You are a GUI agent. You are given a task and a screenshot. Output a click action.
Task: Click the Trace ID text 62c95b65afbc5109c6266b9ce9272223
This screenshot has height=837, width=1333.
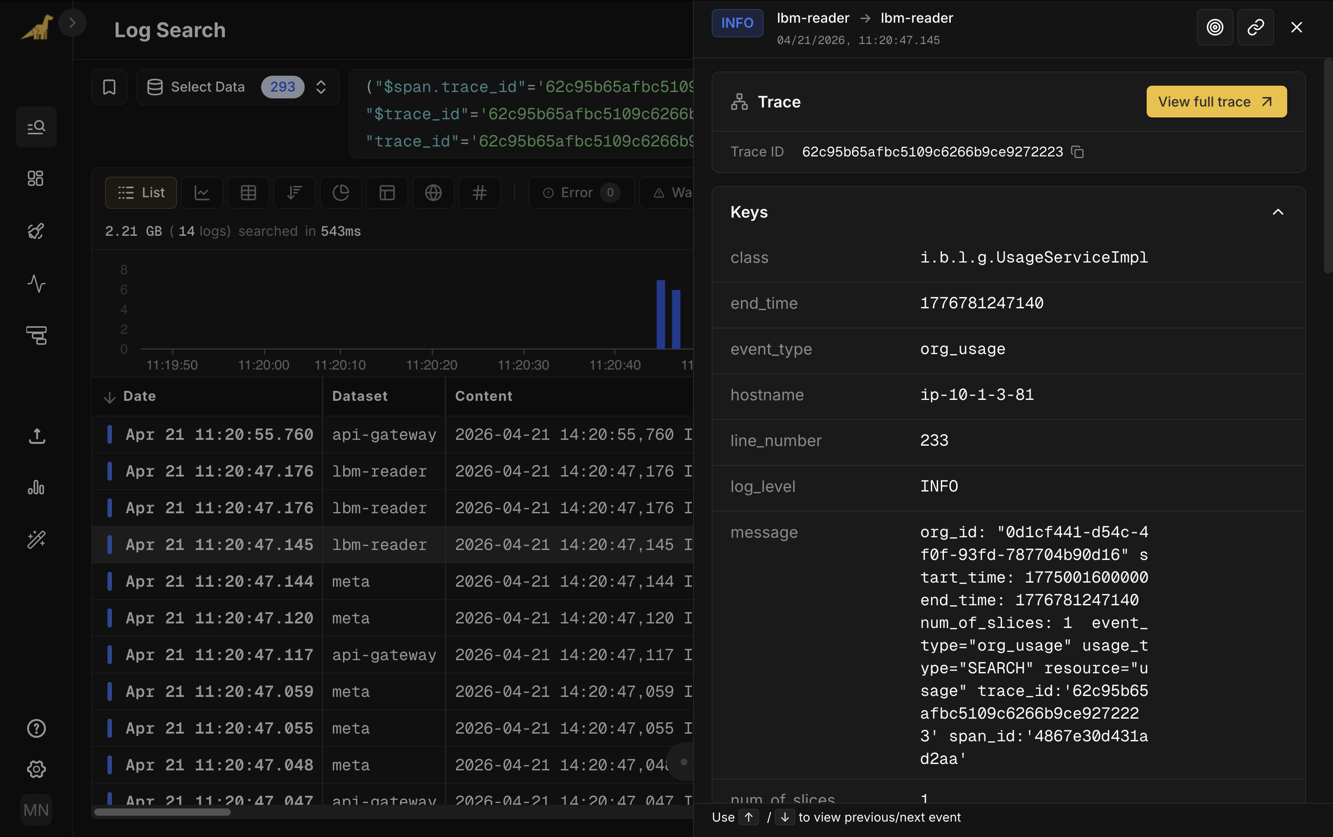point(932,152)
